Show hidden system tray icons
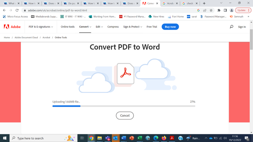This screenshot has width=253, height=142. point(206,138)
